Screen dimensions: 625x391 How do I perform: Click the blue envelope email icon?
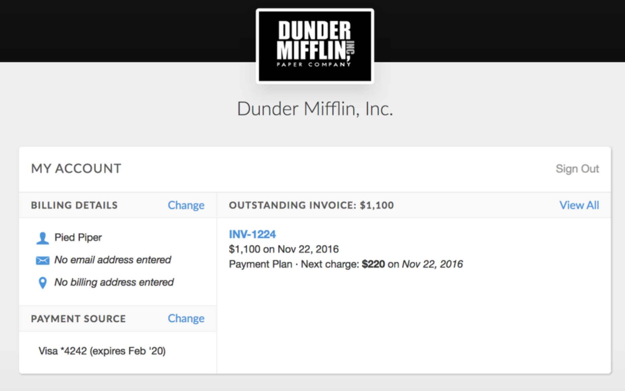pos(42,260)
